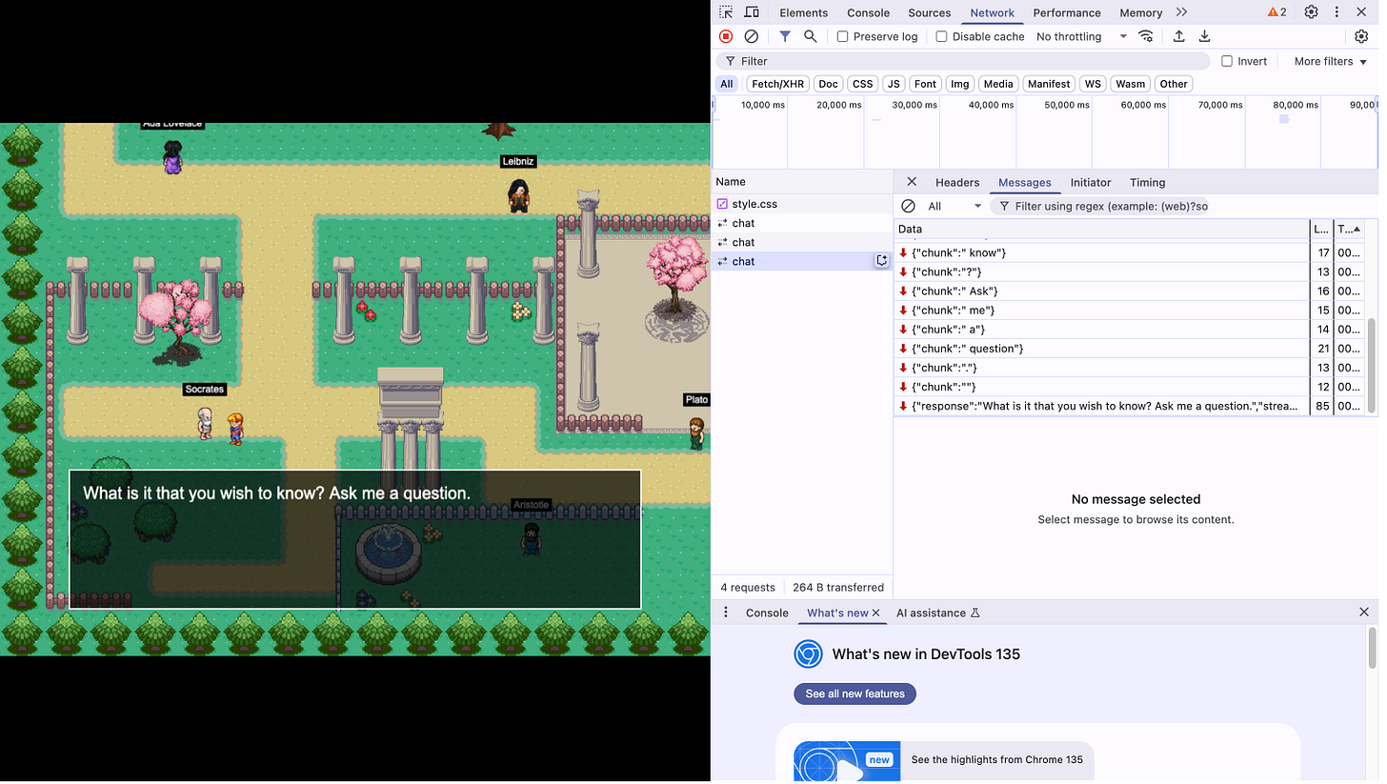
Task: Open DevTools three-dot customize menu
Action: [x=1337, y=12]
